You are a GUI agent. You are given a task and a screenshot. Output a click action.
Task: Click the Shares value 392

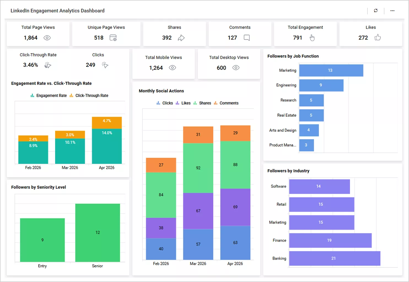[x=167, y=38]
